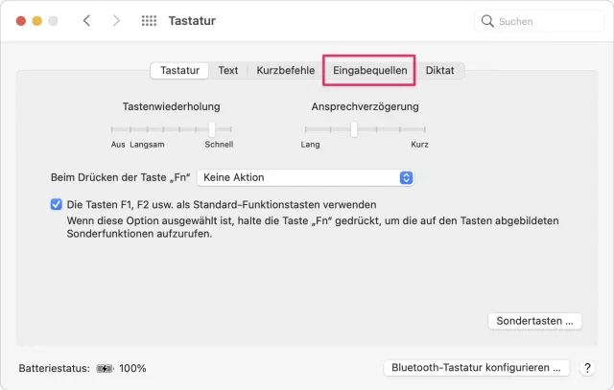Open help with question mark button
The image size is (614, 390).
(x=588, y=368)
